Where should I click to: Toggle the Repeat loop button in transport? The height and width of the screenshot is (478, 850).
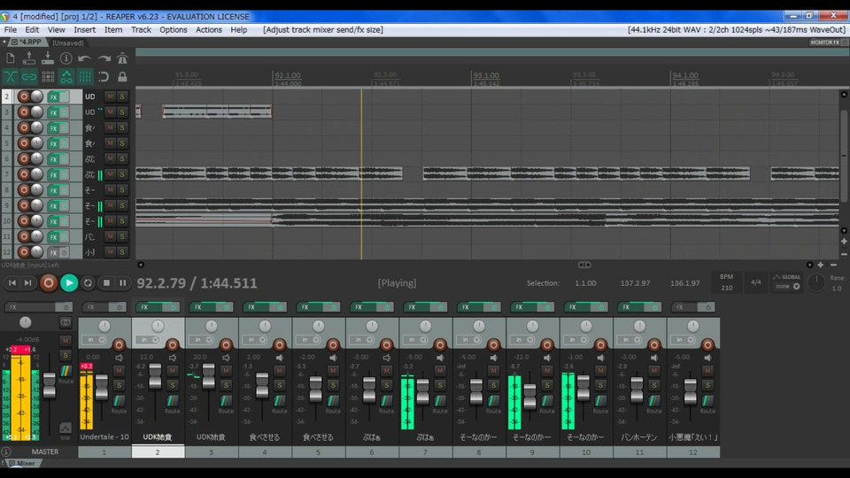coord(88,283)
